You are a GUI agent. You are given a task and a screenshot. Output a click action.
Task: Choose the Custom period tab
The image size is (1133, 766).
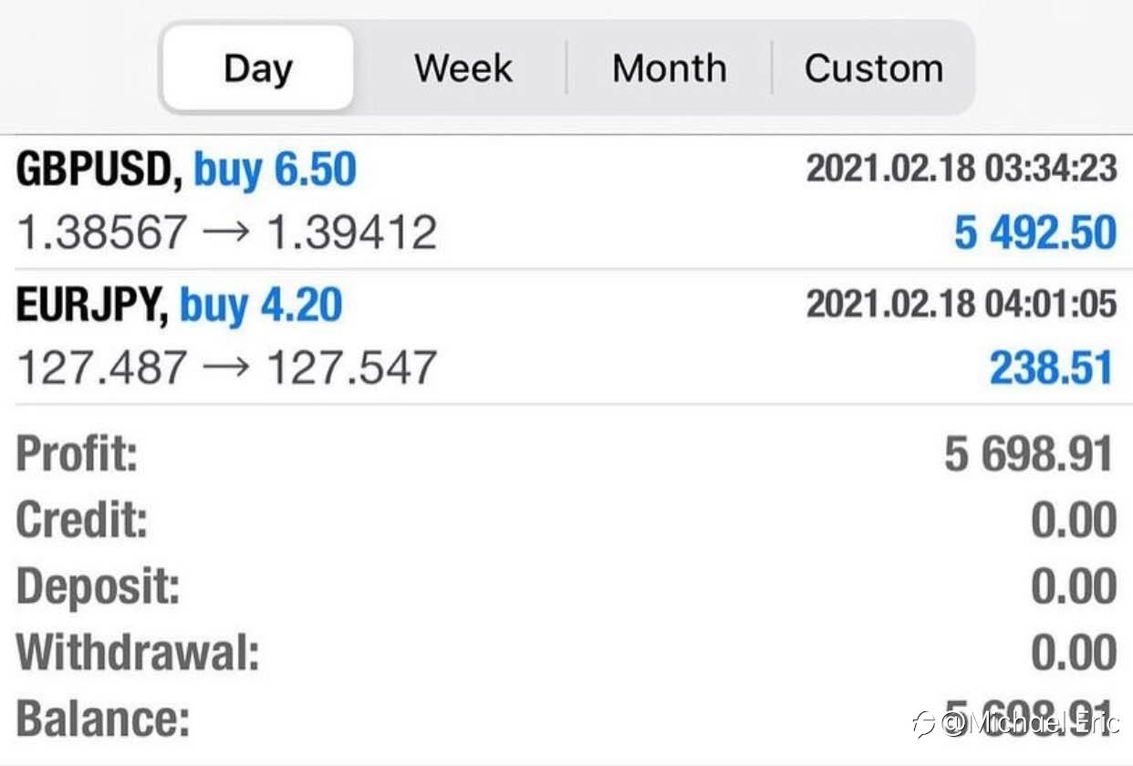[x=873, y=68]
